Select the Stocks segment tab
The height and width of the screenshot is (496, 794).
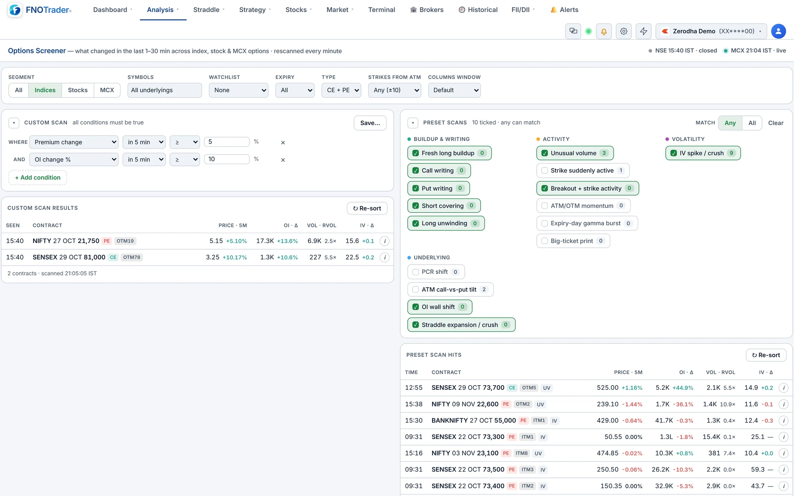pos(78,90)
